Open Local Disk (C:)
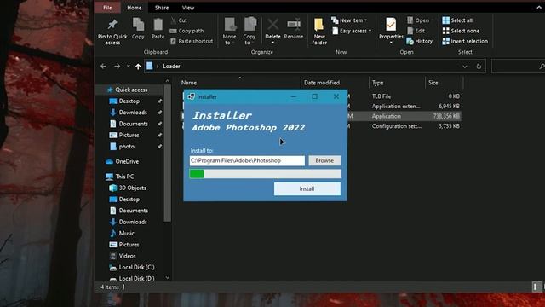The height and width of the screenshot is (307, 545). click(136, 267)
